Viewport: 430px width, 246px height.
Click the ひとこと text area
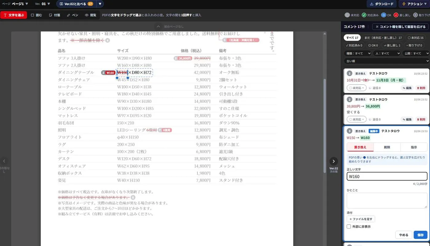click(x=387, y=201)
